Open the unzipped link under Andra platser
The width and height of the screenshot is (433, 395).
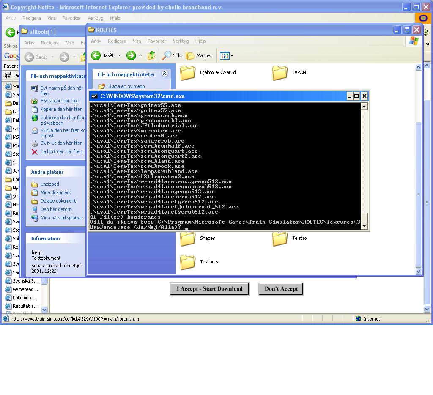50,184
